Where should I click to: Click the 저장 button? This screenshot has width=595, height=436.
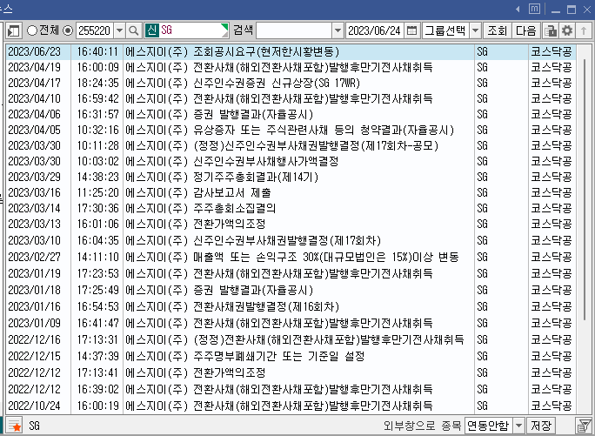[541, 425]
